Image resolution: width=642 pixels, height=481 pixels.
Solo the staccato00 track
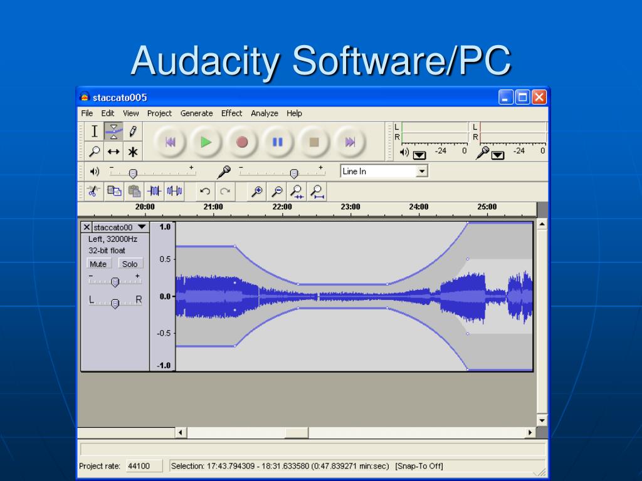click(130, 264)
